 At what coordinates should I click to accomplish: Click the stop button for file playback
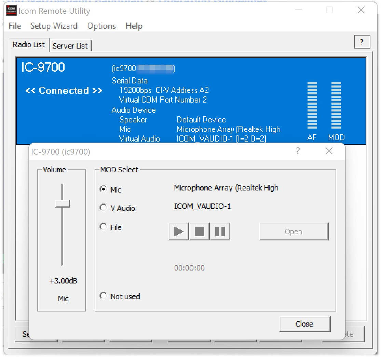199,231
